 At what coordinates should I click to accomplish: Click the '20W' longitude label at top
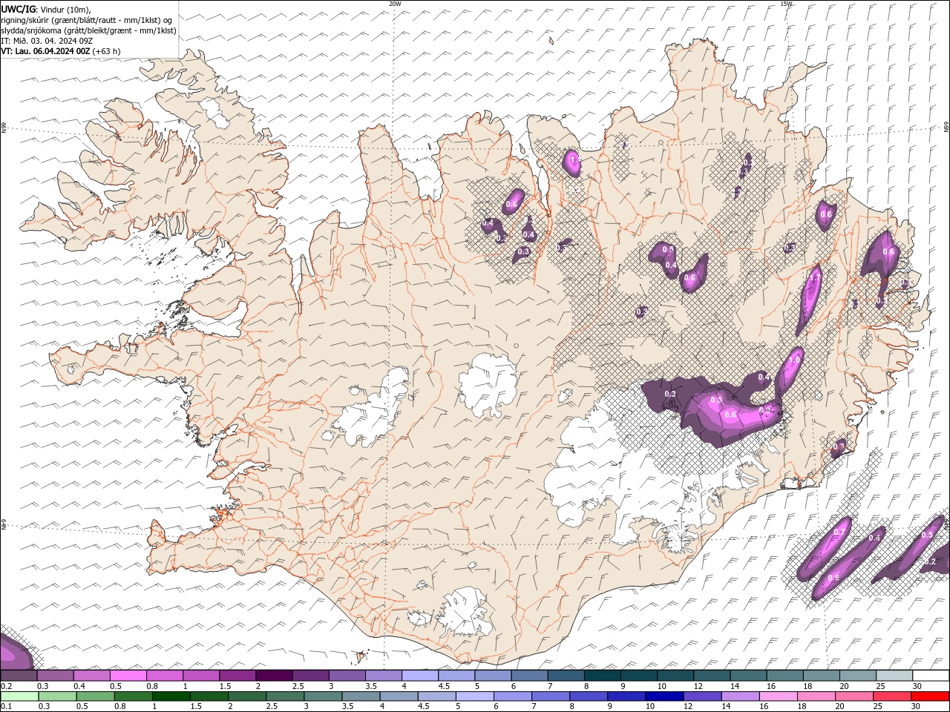coord(395,4)
